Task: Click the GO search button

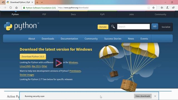Action: click(155, 26)
